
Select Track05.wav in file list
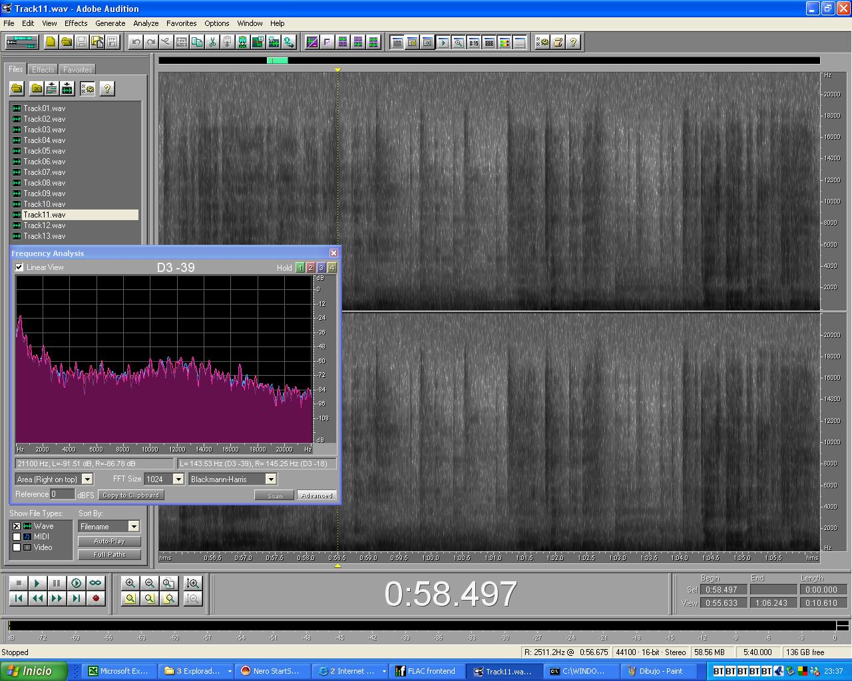45,151
